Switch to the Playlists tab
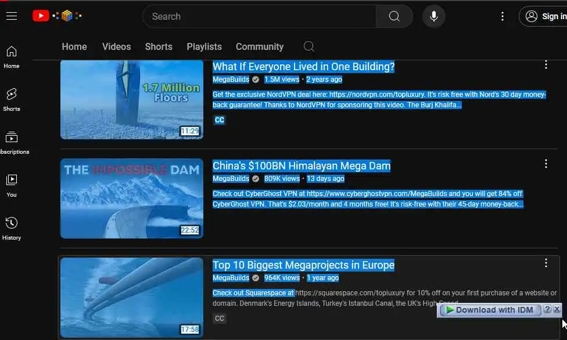The image size is (567, 340). [x=204, y=46]
